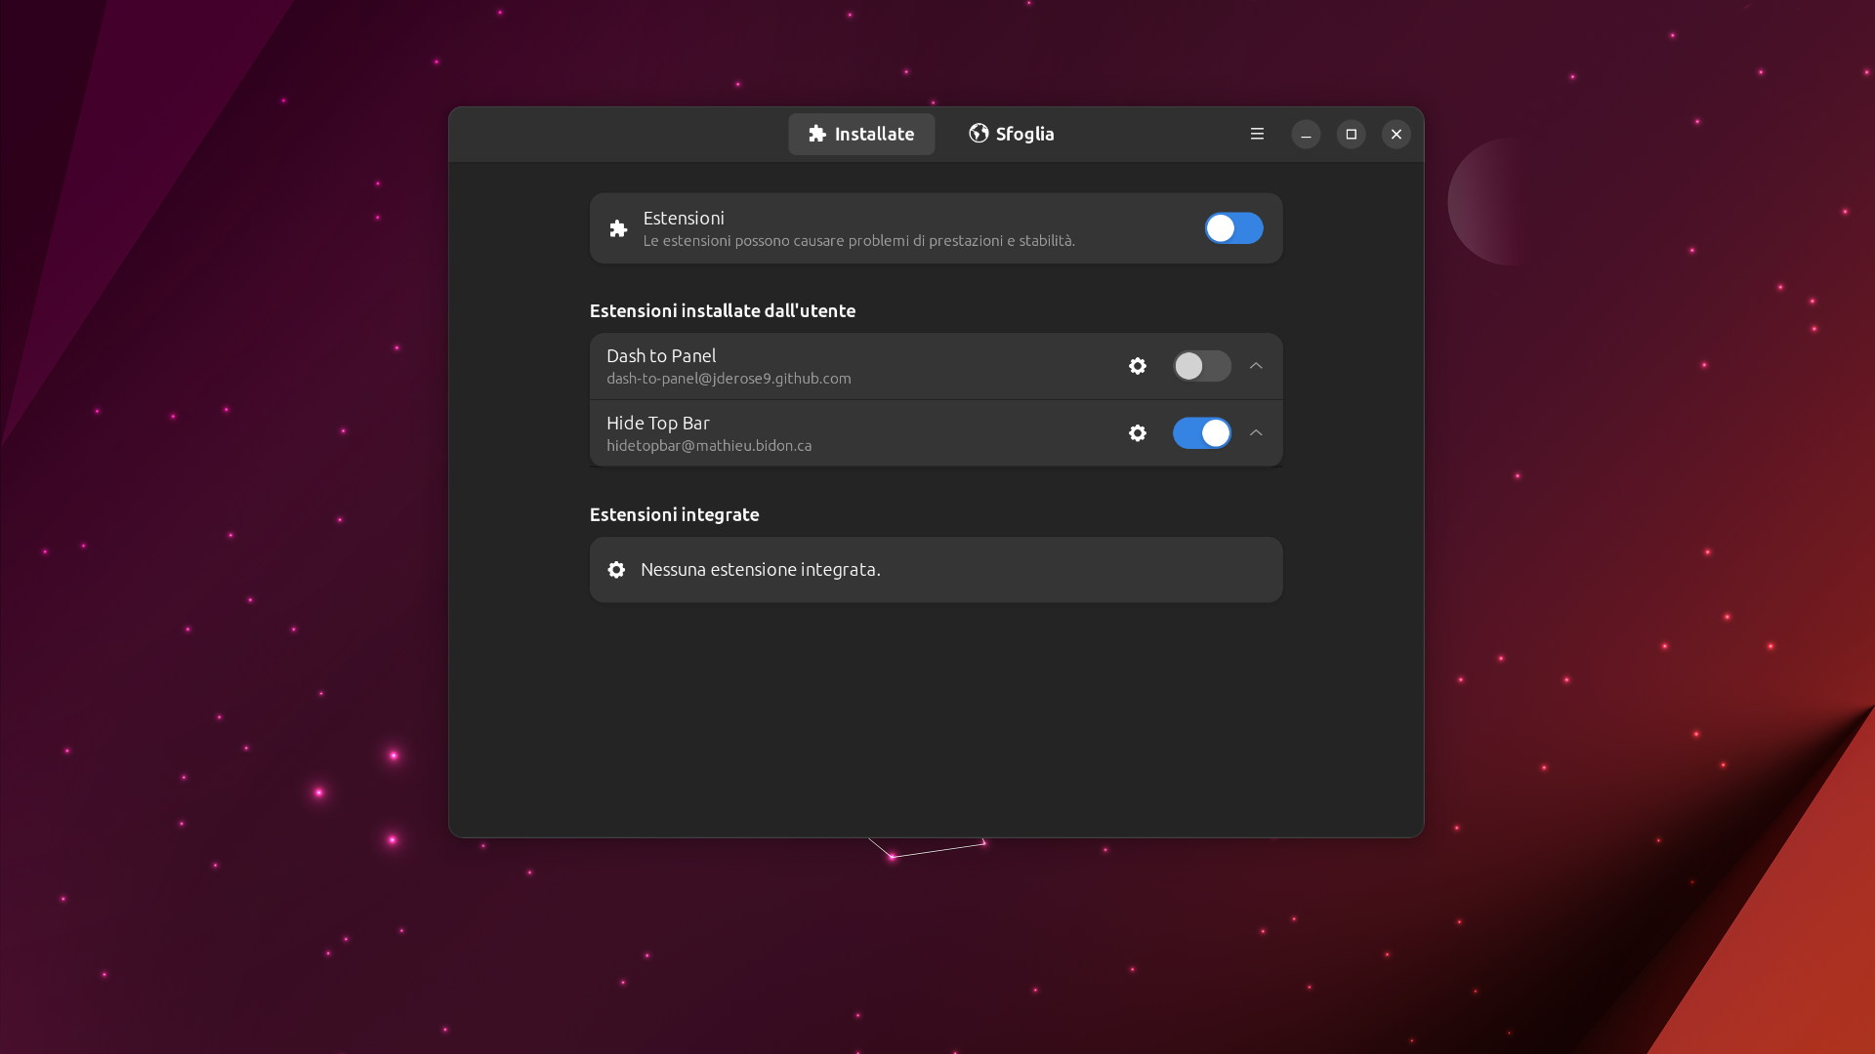Click dash-to-panel@jderose9.github.com identifier text
This screenshot has height=1054, width=1875.
(x=729, y=379)
